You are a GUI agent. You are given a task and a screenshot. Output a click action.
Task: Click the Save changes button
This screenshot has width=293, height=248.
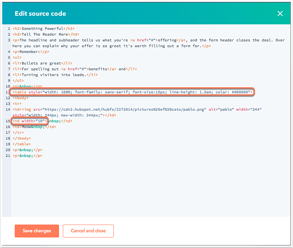pyautogui.click(x=37, y=231)
